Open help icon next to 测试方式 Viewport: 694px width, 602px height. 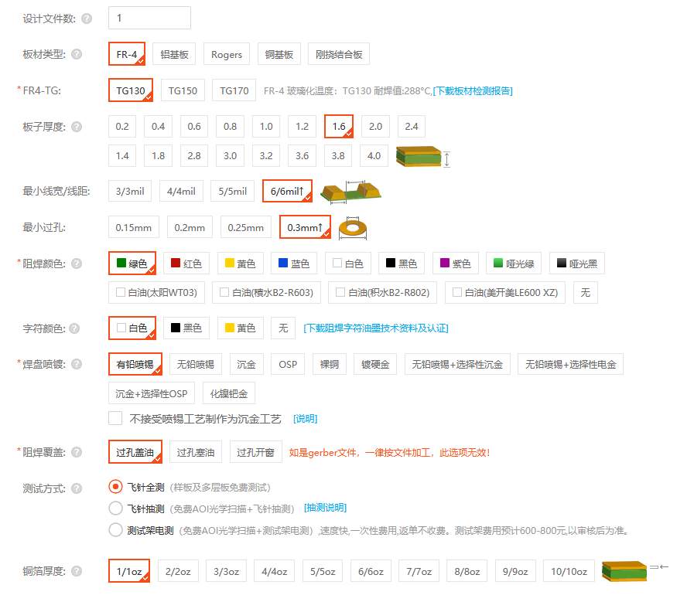[77, 488]
